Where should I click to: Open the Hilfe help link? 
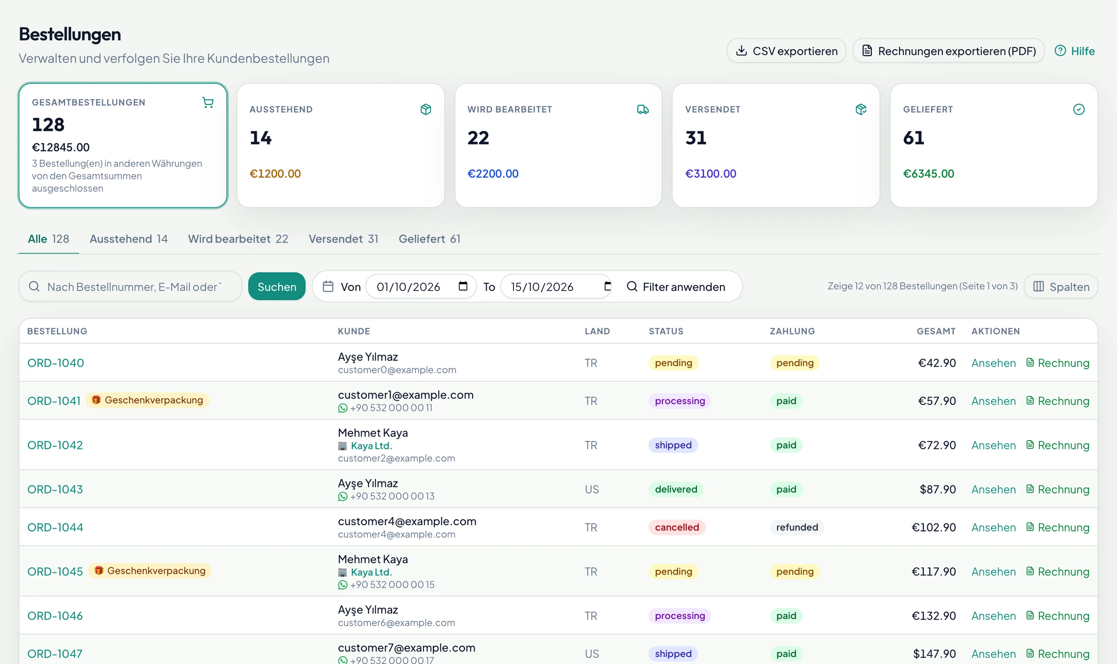1074,51
